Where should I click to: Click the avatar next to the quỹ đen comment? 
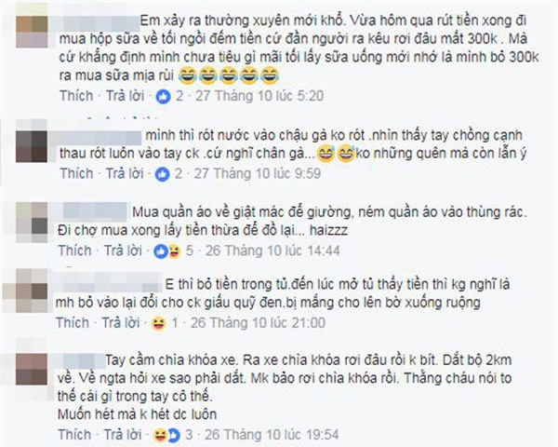pos(32,291)
